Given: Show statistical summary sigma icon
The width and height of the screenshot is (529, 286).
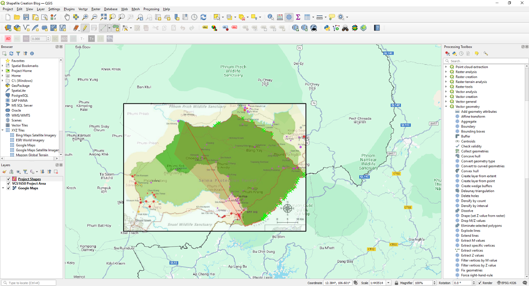Looking at the screenshot, I should (298, 17).
